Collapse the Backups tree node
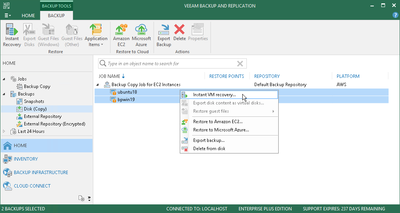This screenshot has width=400, height=213. (x=4, y=94)
